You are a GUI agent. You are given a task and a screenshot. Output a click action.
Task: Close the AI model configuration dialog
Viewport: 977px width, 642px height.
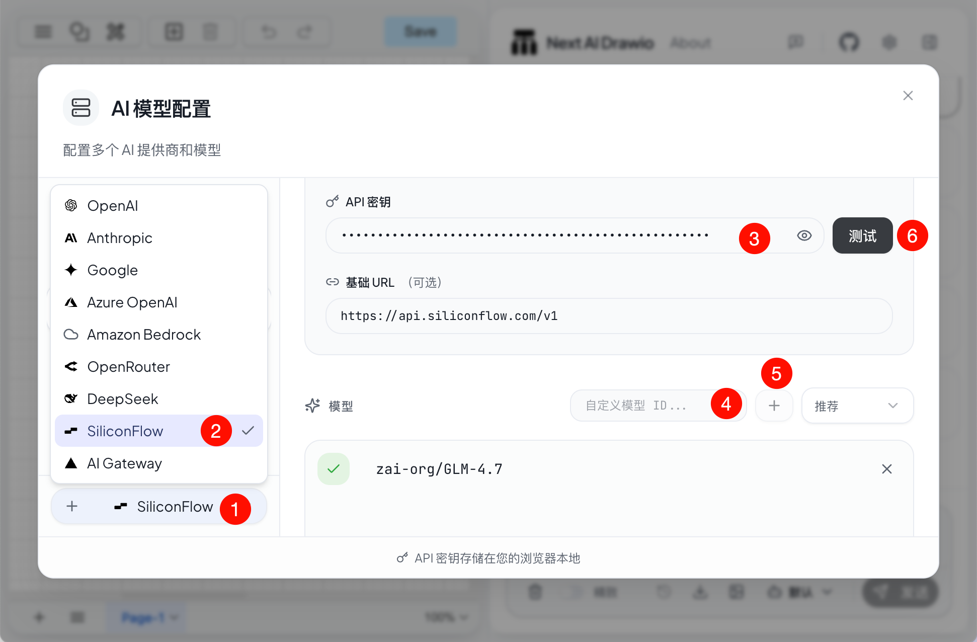[908, 96]
